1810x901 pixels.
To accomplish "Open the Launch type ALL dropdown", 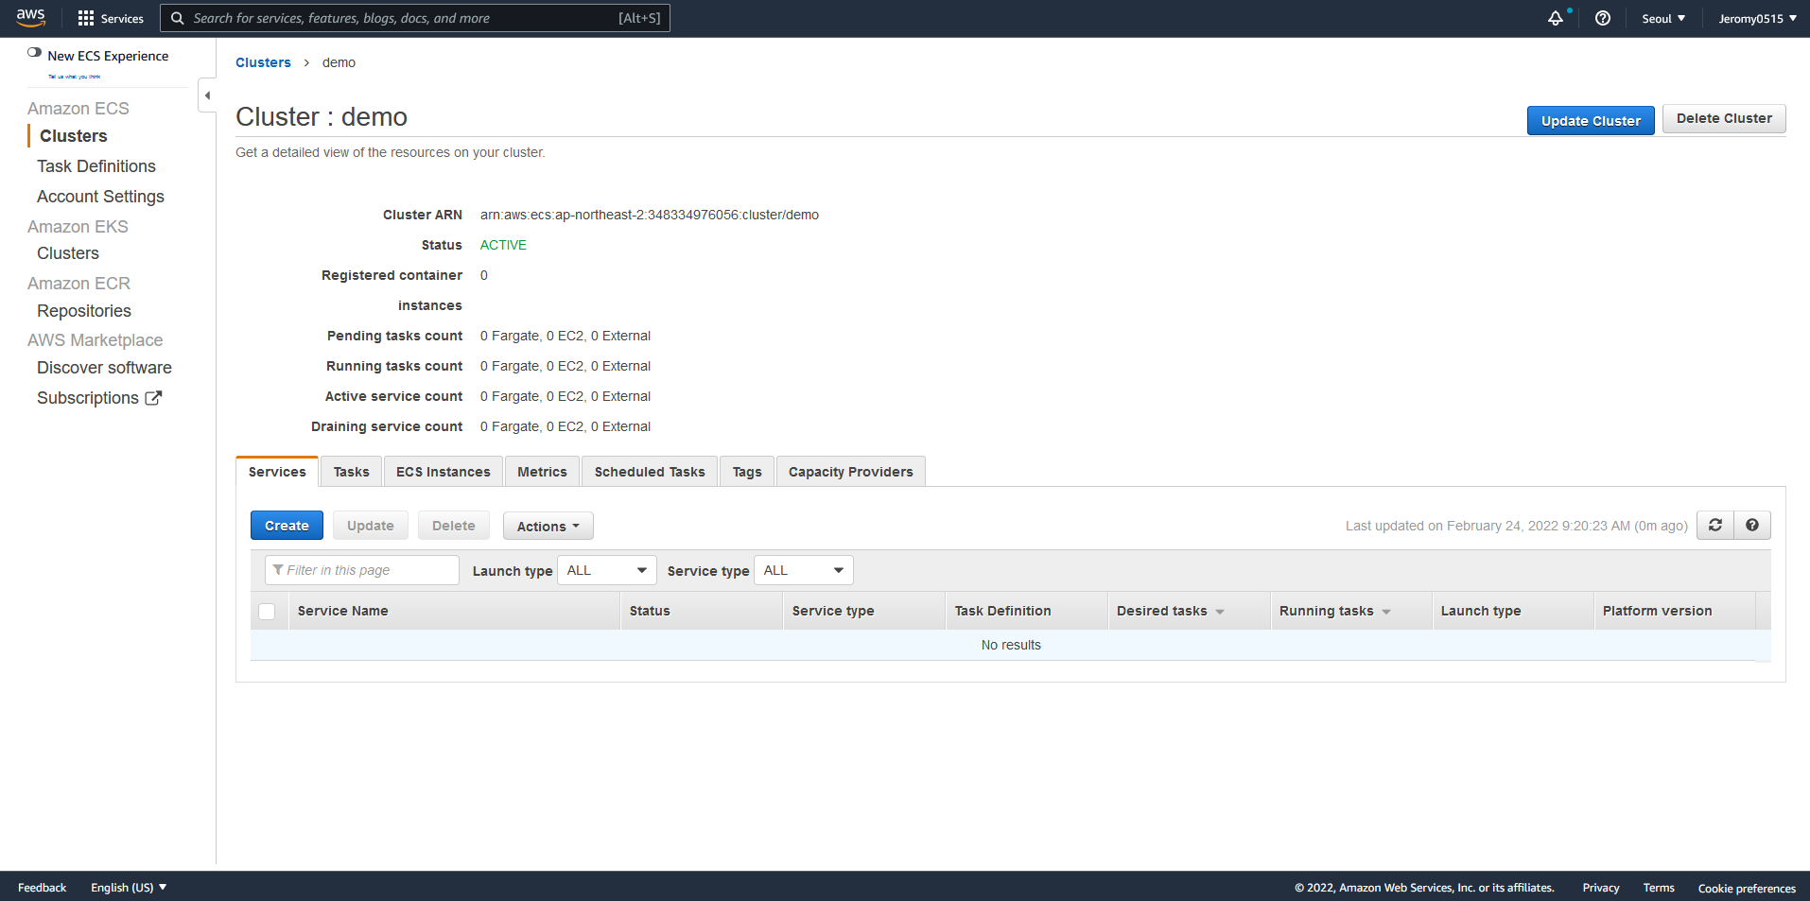I will tap(607, 570).
